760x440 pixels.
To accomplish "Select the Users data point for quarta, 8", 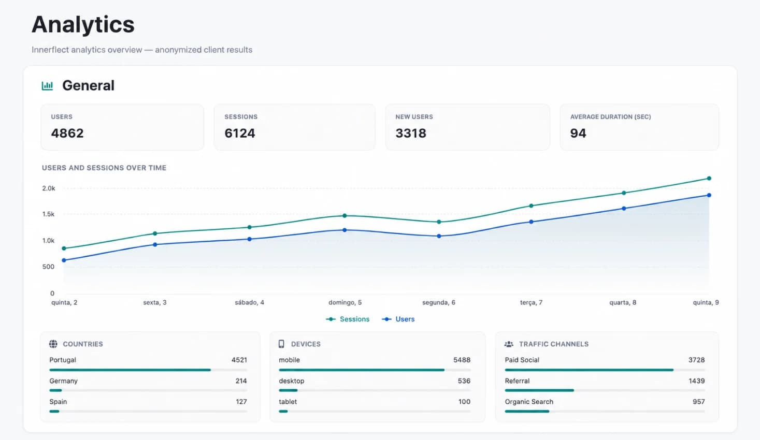I will 624,209.
